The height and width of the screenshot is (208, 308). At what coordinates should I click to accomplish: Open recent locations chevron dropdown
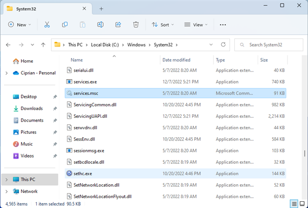coord(32,45)
